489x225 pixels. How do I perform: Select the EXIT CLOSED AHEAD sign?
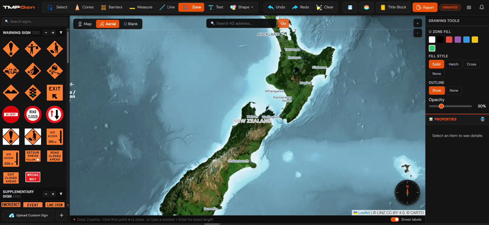coord(11,178)
